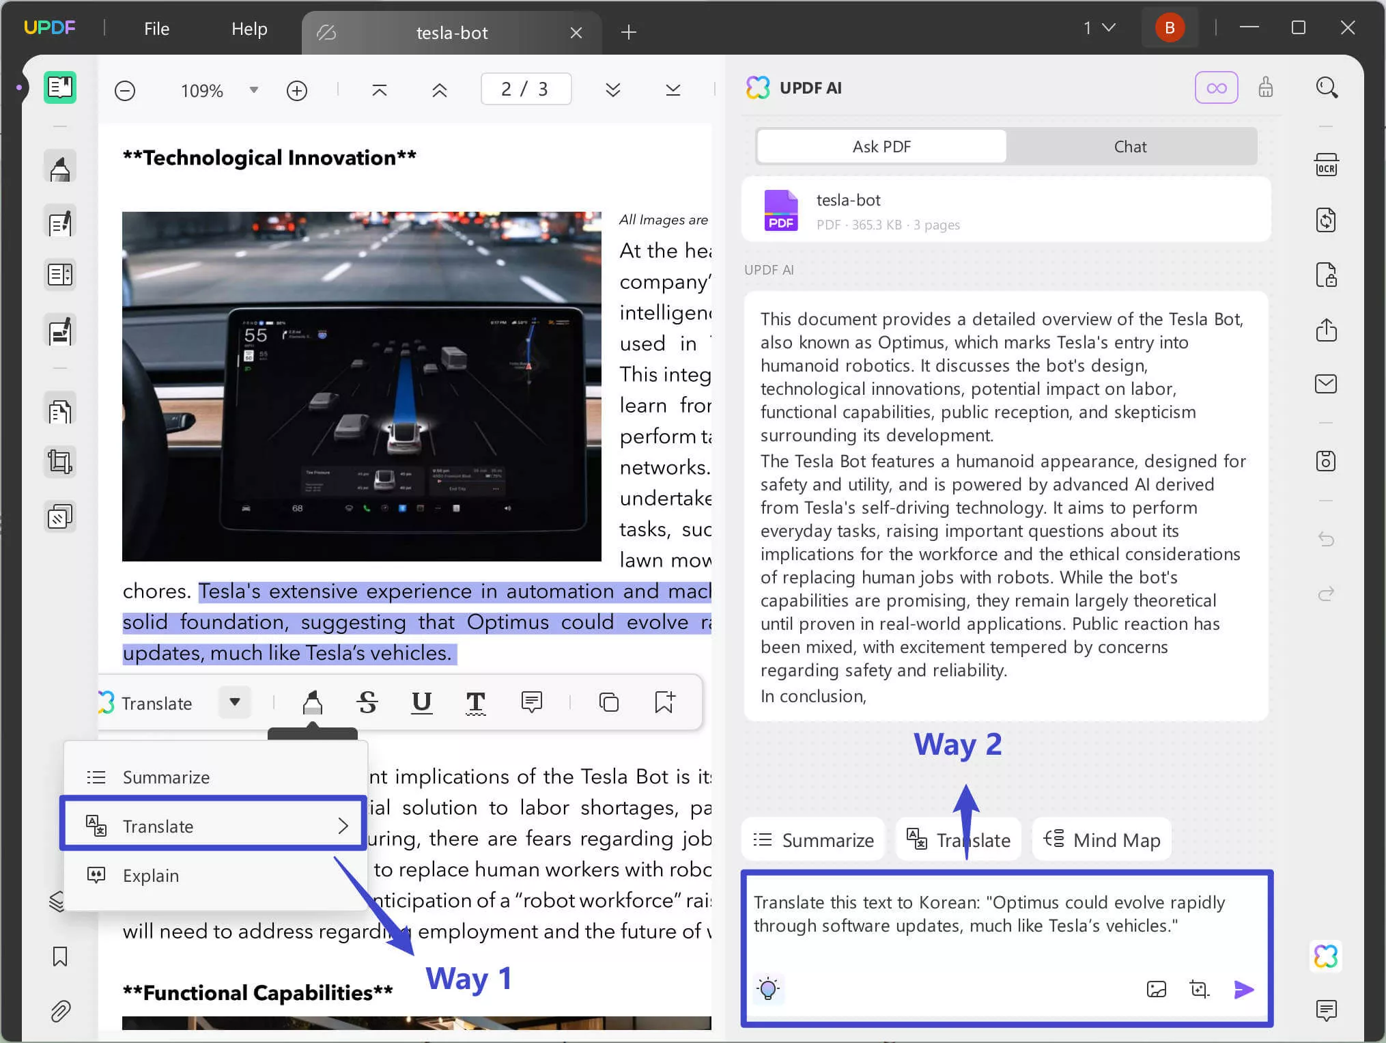Open the Convert PDF icon in right sidebar

click(1327, 220)
